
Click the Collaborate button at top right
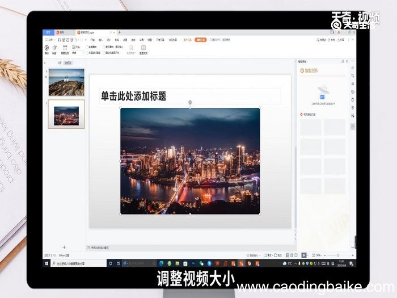point(331,40)
